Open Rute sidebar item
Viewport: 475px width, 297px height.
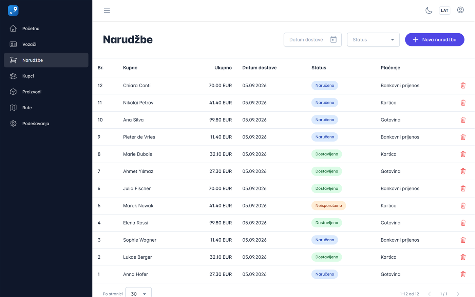(46, 108)
